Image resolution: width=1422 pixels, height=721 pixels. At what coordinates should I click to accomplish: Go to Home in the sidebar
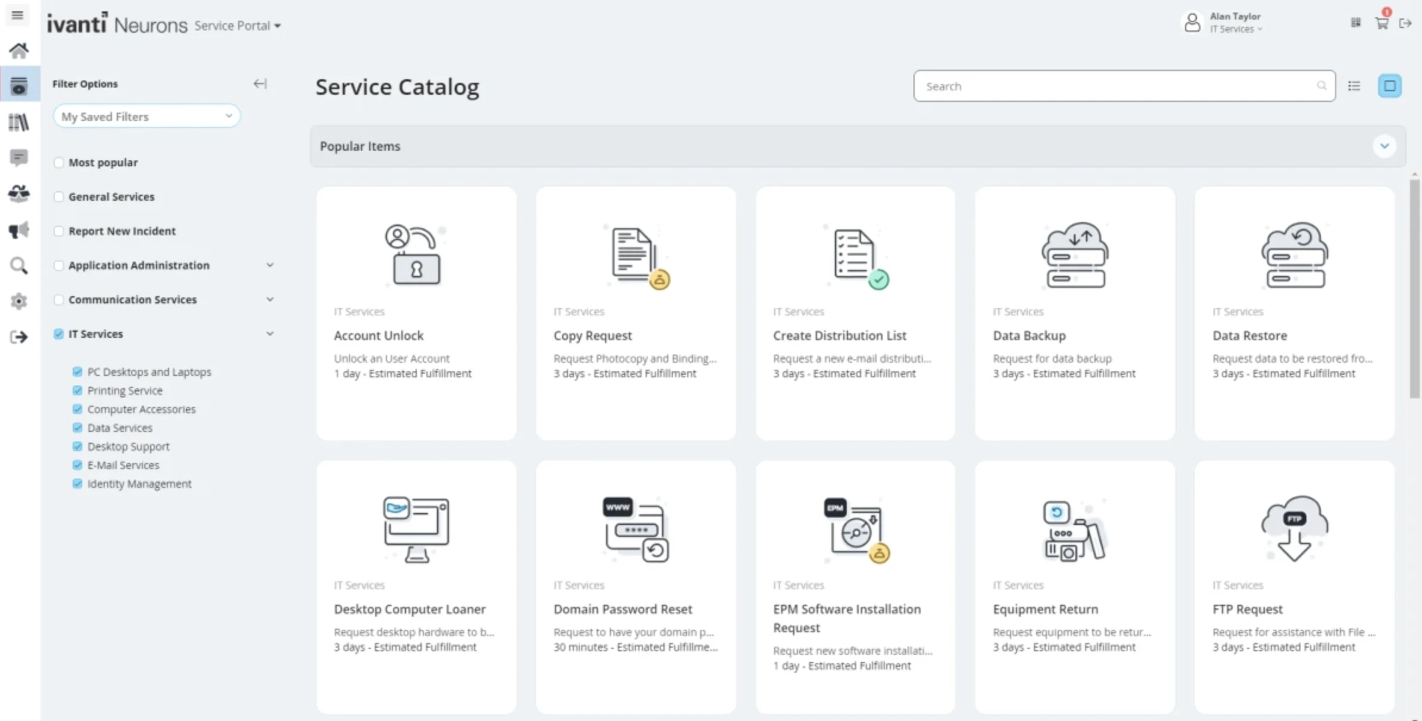(19, 51)
